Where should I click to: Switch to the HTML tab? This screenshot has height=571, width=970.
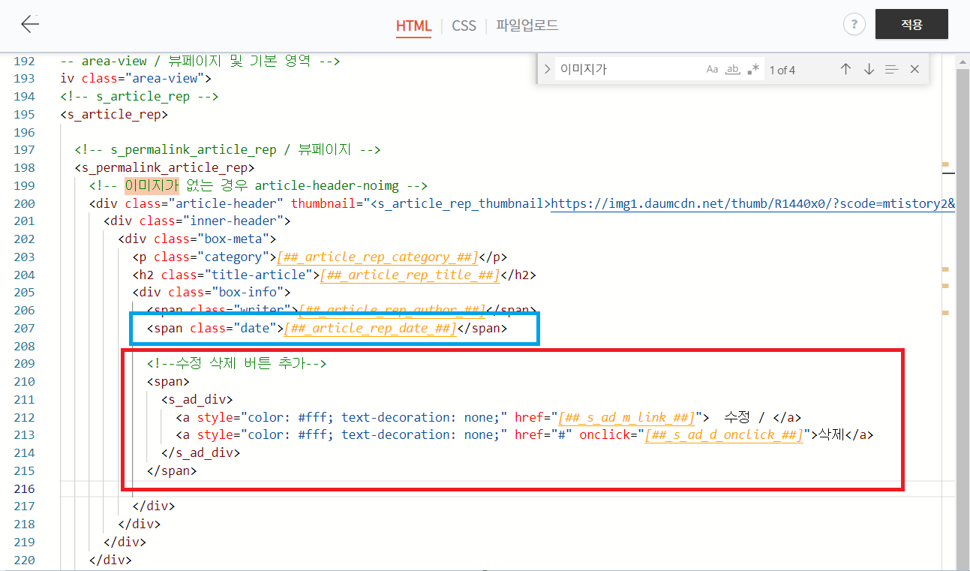click(413, 26)
